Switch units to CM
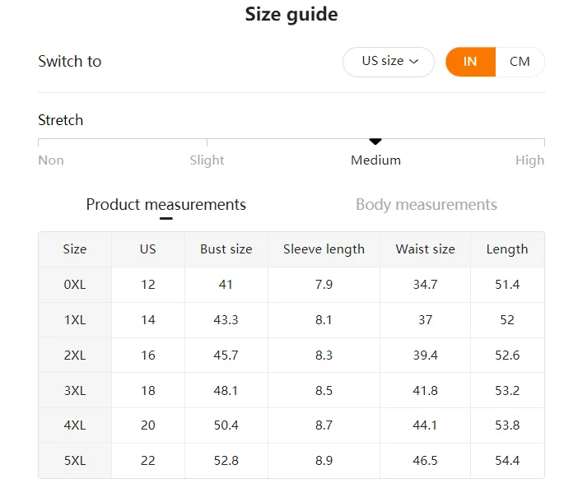 520,62
